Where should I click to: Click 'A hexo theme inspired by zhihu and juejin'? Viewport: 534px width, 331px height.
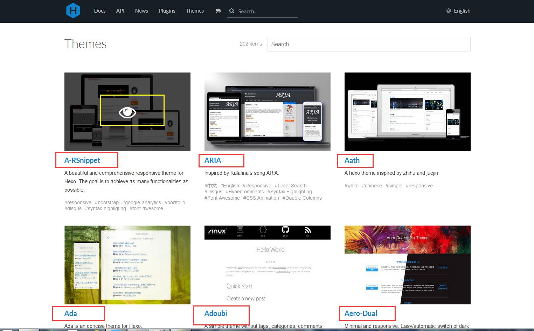[x=391, y=173]
